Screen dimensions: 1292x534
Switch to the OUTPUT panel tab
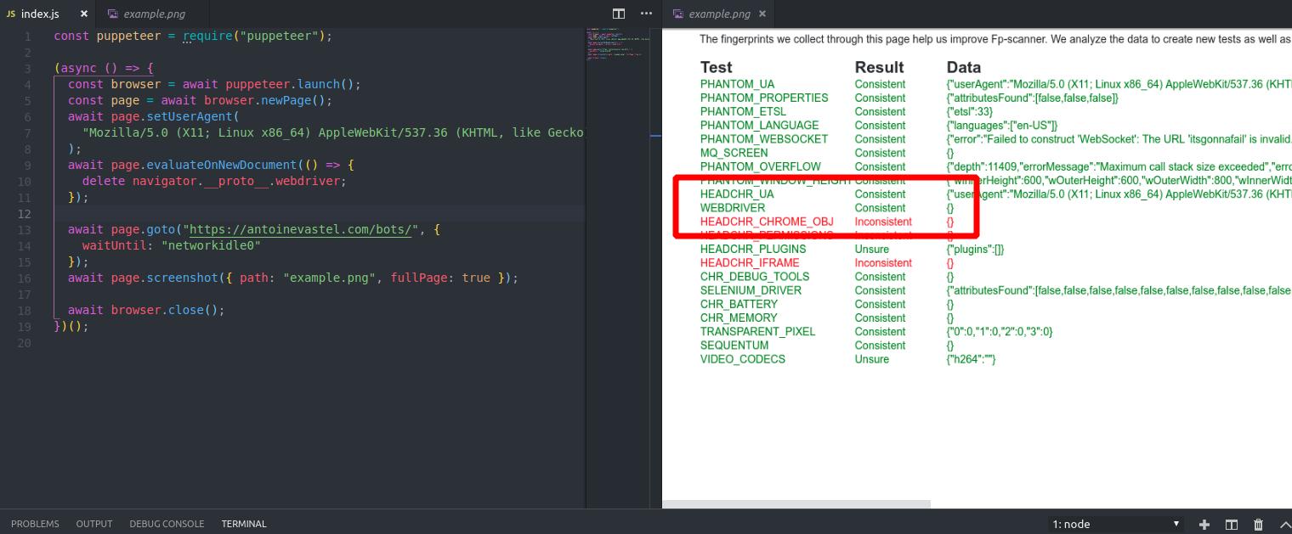pyautogui.click(x=94, y=524)
